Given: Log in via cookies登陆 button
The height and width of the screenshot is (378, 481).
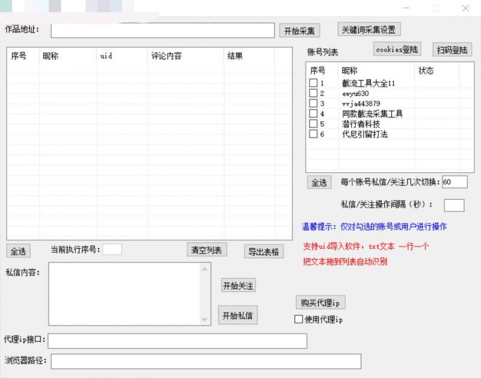Looking at the screenshot, I should pyautogui.click(x=397, y=49).
